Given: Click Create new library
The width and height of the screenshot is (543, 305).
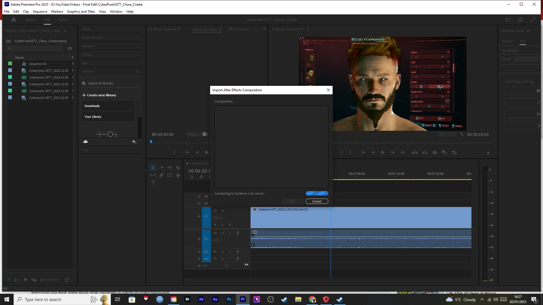Looking at the screenshot, I should coord(99,95).
